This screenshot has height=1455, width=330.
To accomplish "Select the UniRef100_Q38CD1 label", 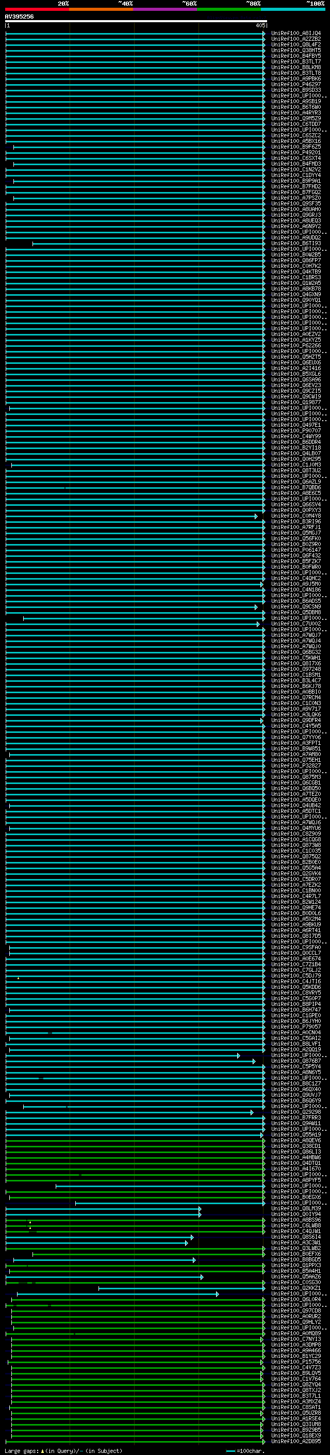I will click(x=296, y=1146).
